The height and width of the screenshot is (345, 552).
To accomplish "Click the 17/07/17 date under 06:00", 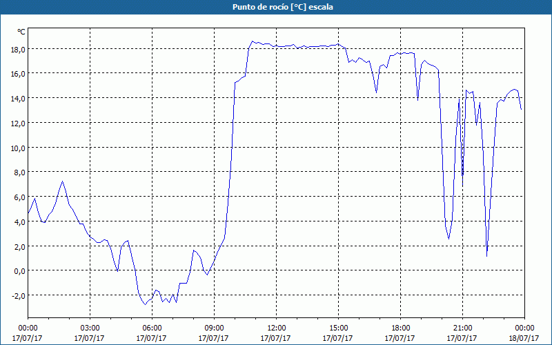I will click(x=152, y=338).
